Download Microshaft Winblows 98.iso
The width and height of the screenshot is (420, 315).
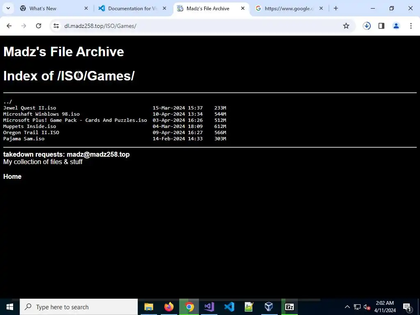tap(41, 114)
